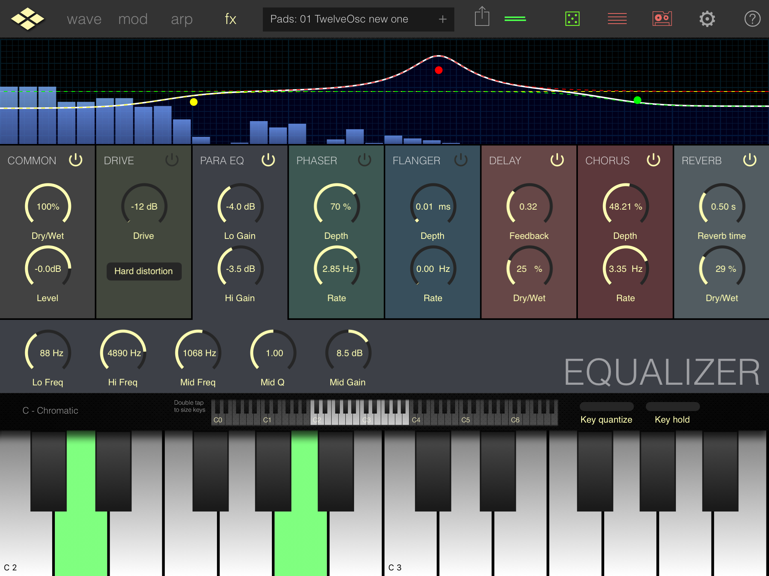The height and width of the screenshot is (576, 769).
Task: Open the random dice patch generator
Action: (x=572, y=19)
